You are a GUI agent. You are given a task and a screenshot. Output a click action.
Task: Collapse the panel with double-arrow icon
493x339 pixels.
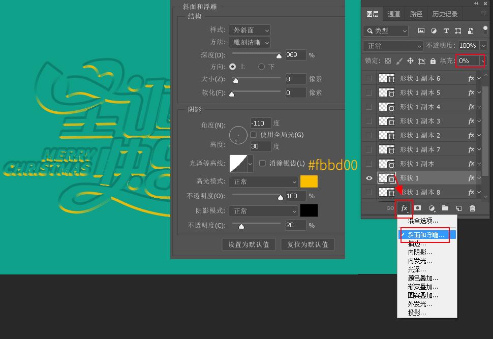click(x=476, y=3)
